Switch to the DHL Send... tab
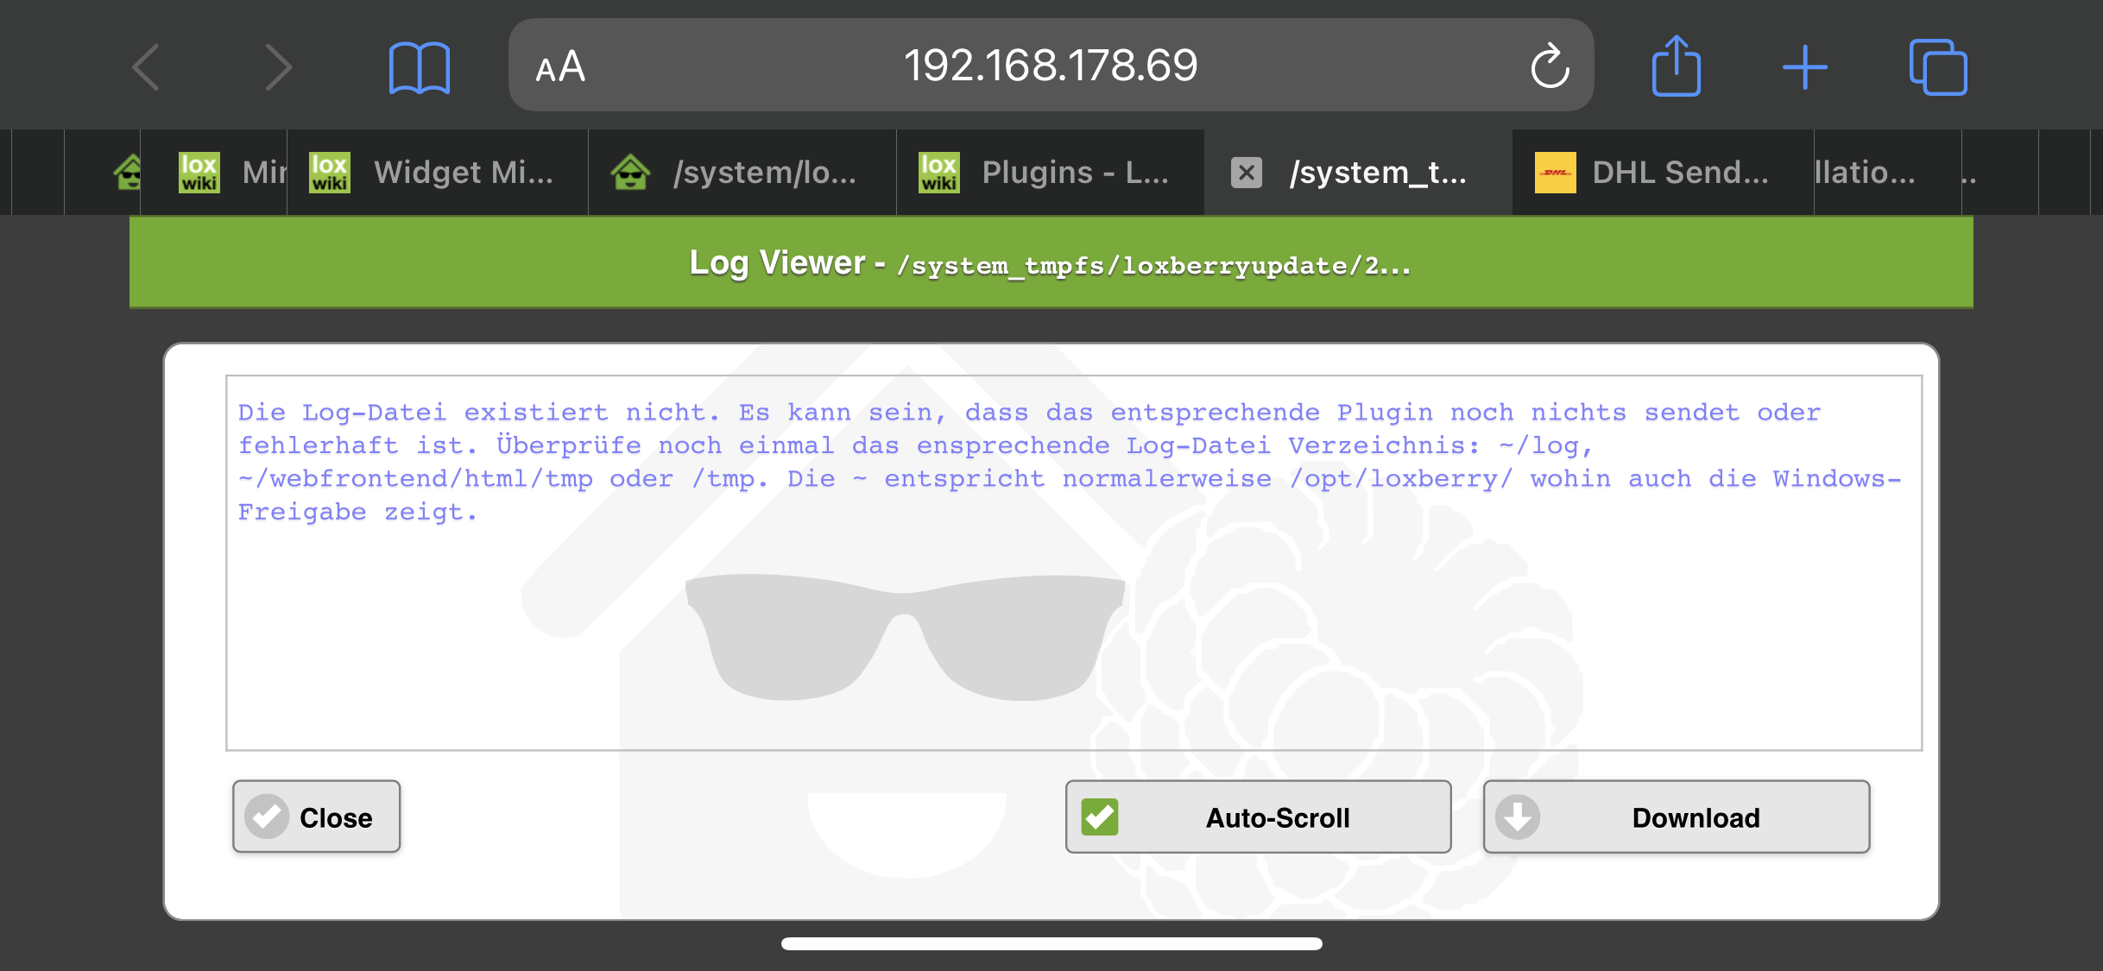 (1679, 173)
